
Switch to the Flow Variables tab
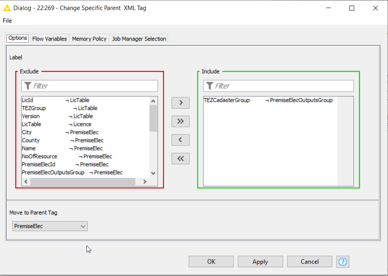click(x=49, y=39)
